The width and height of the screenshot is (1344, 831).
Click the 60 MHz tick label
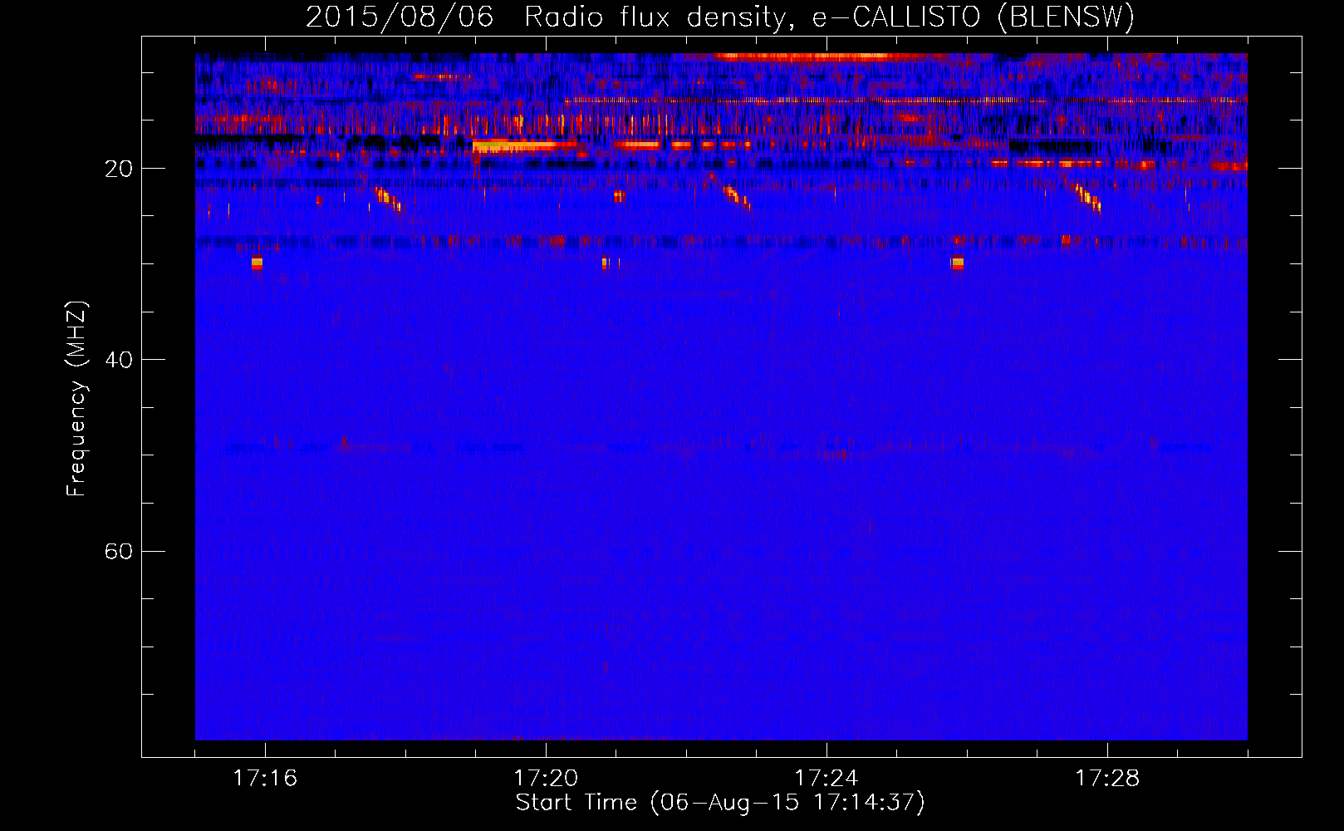(x=118, y=552)
